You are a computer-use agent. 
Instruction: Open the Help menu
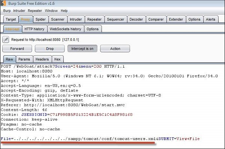64,11
